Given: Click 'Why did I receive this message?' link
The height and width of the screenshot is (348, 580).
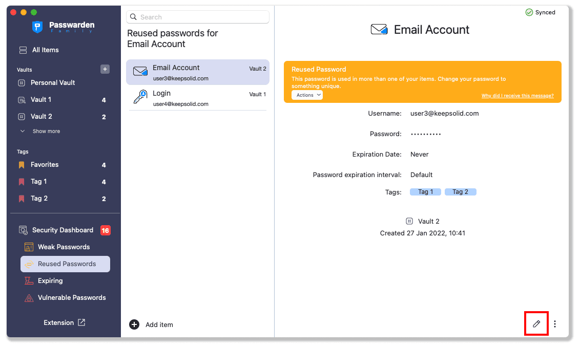Looking at the screenshot, I should coord(517,96).
